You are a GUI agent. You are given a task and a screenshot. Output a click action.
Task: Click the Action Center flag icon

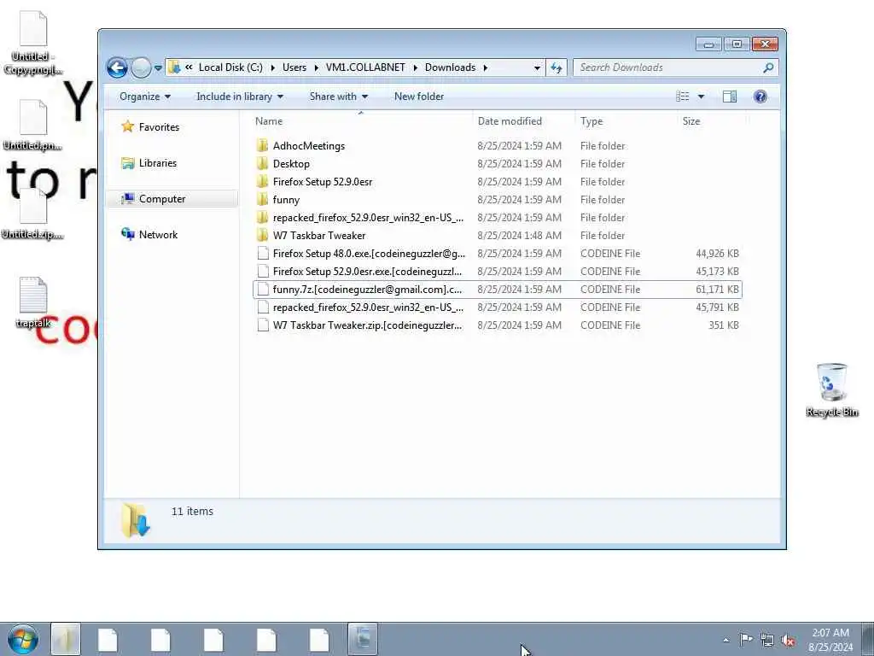746,639
